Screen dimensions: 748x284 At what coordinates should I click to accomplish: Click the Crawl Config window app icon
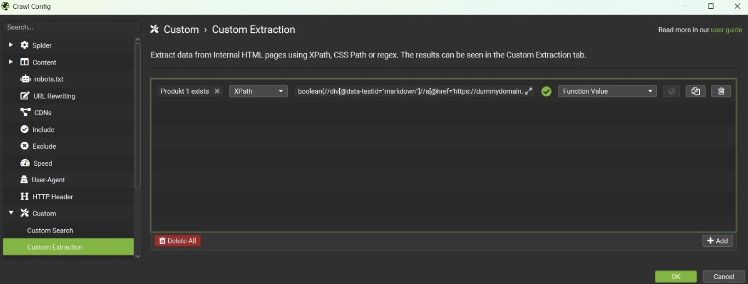(x=6, y=6)
